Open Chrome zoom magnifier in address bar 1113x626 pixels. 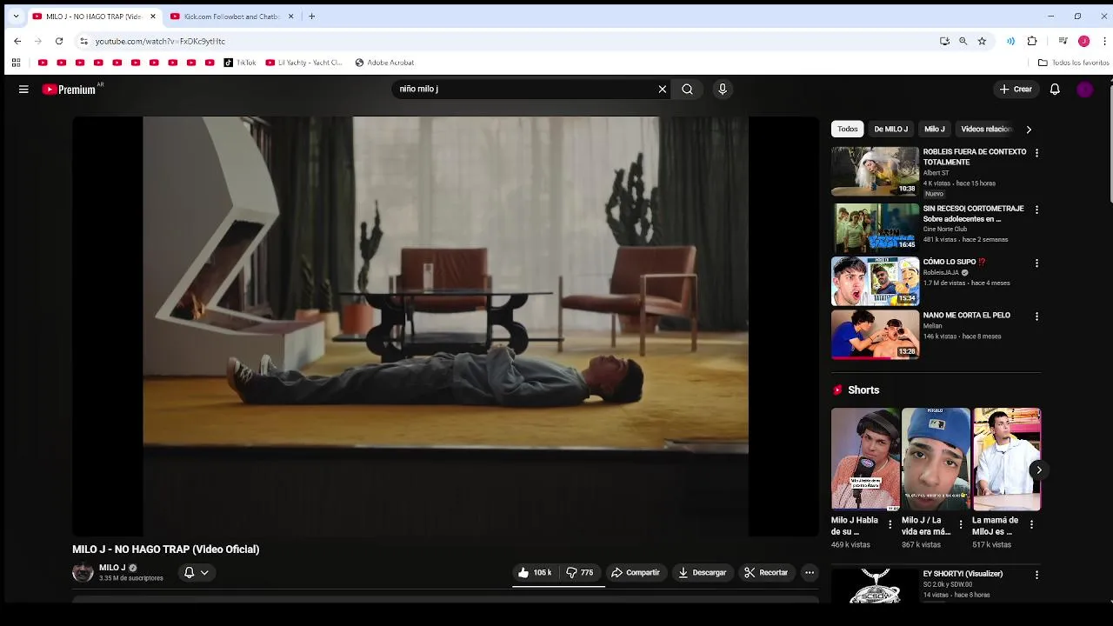click(963, 41)
